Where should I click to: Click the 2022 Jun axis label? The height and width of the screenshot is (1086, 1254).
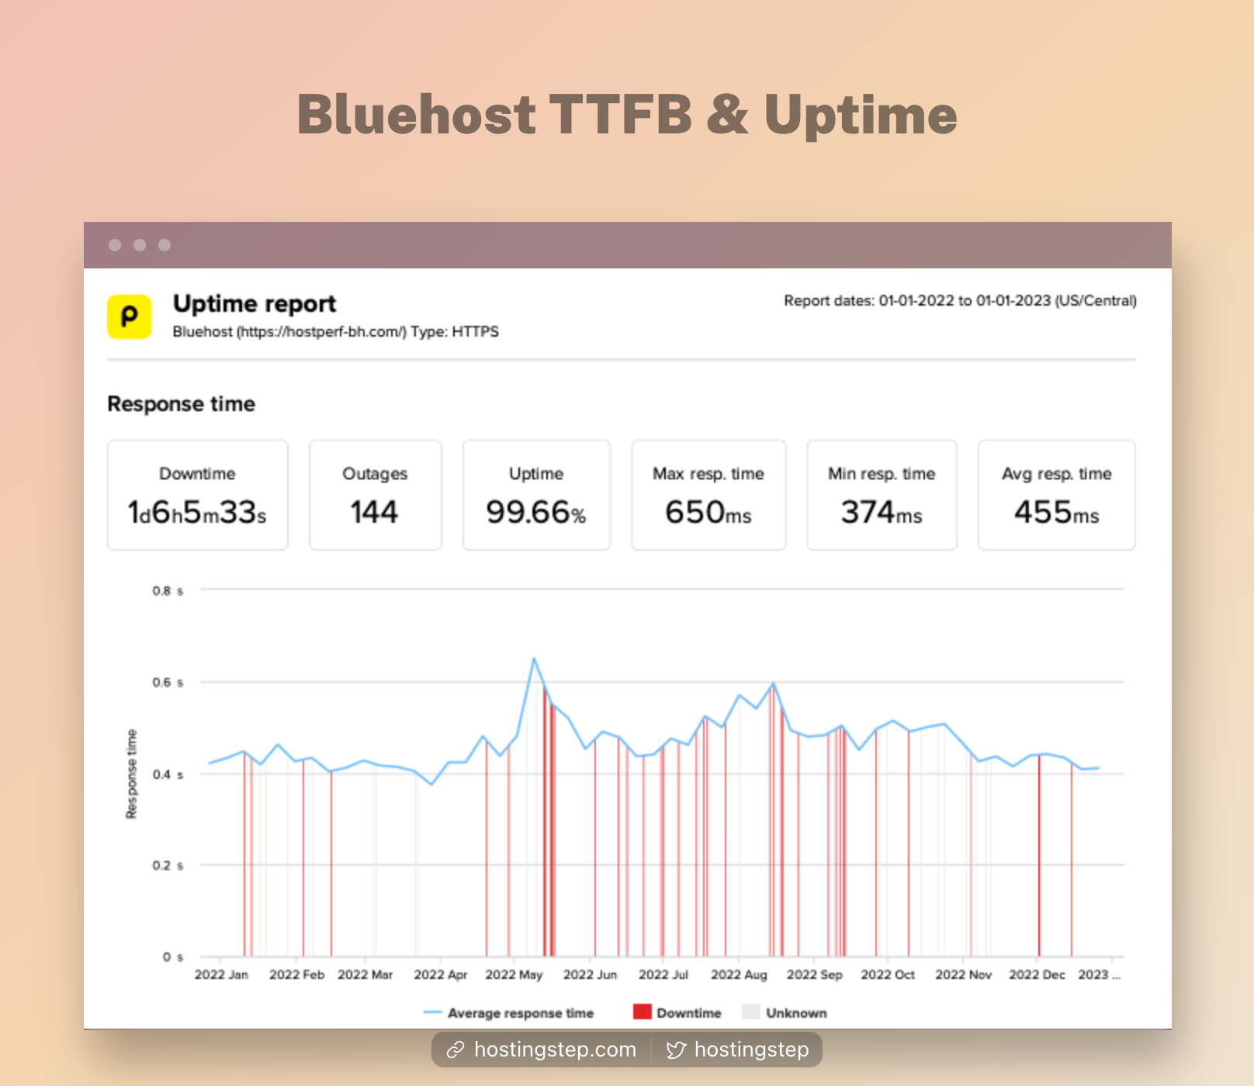[590, 975]
